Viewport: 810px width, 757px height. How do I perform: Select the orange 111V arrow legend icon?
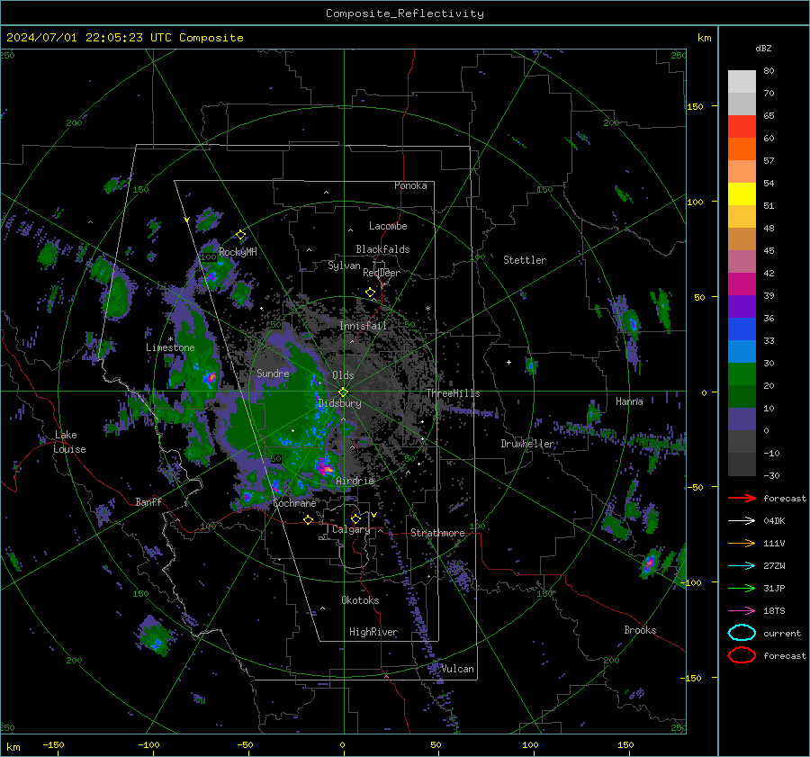click(x=742, y=543)
